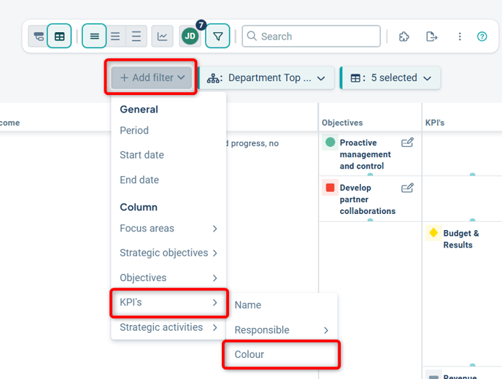Choose Period from General filters
The height and width of the screenshot is (379, 502).
click(134, 131)
